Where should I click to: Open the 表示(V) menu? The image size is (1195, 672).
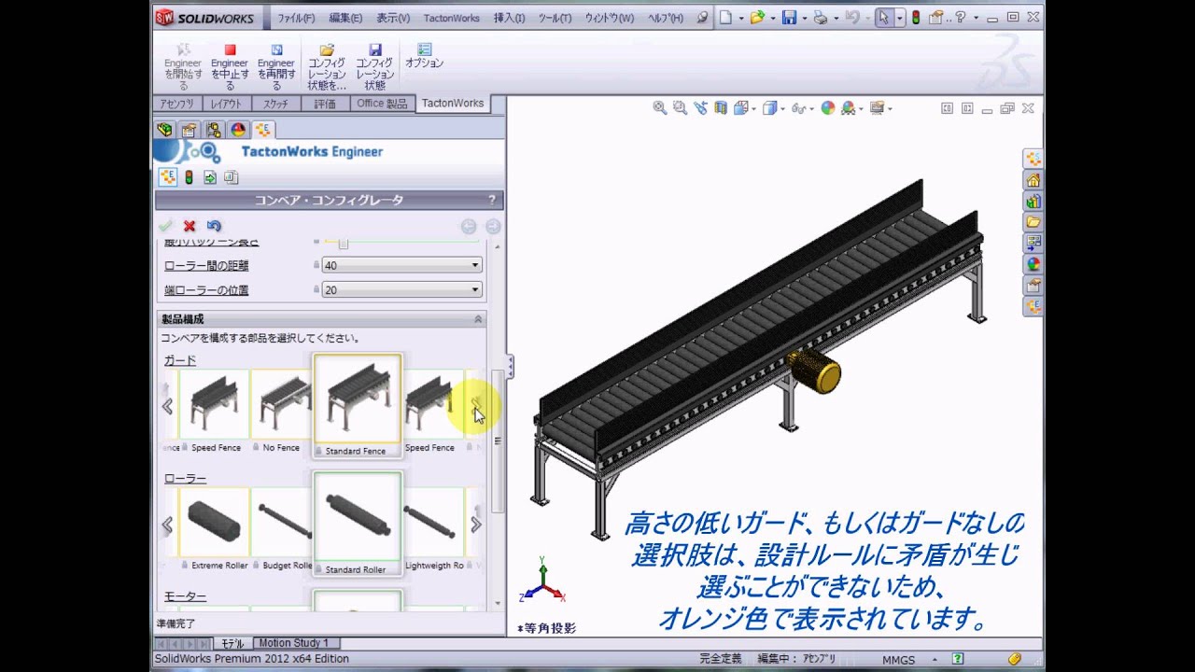(393, 18)
